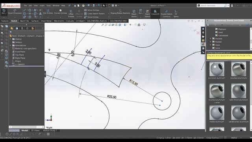Click the Print icon in title toolbar

point(94,6)
